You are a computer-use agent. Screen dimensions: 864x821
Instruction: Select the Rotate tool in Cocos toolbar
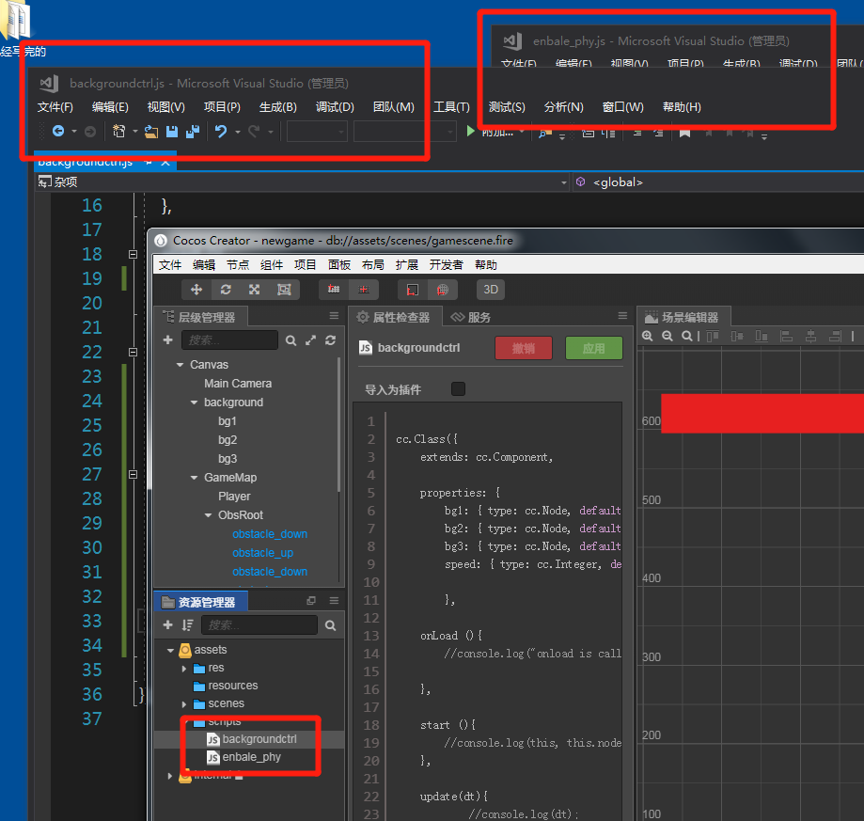tap(226, 290)
